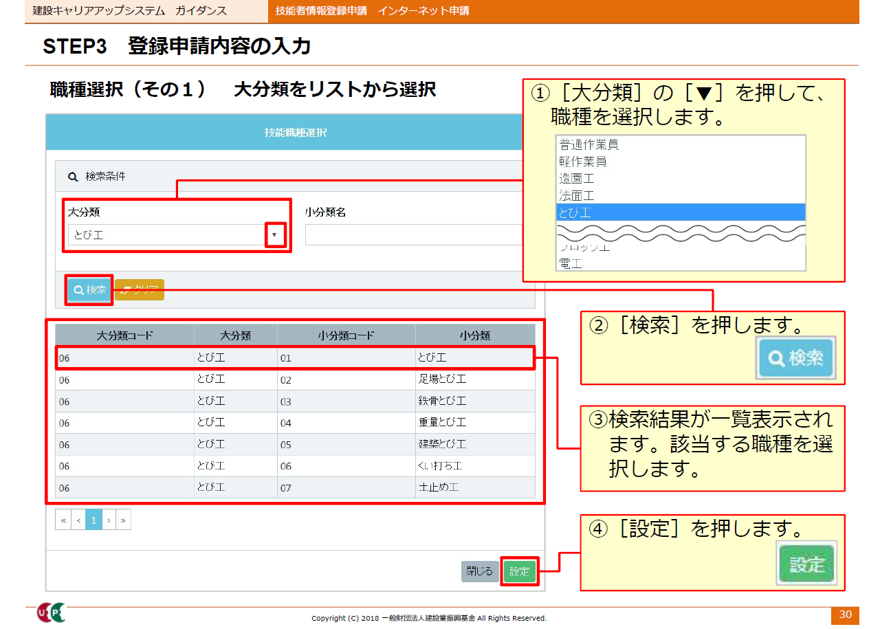Viewport: 880px width, 629px height.
Task: Go to first page with « button
Action: pyautogui.click(x=63, y=520)
